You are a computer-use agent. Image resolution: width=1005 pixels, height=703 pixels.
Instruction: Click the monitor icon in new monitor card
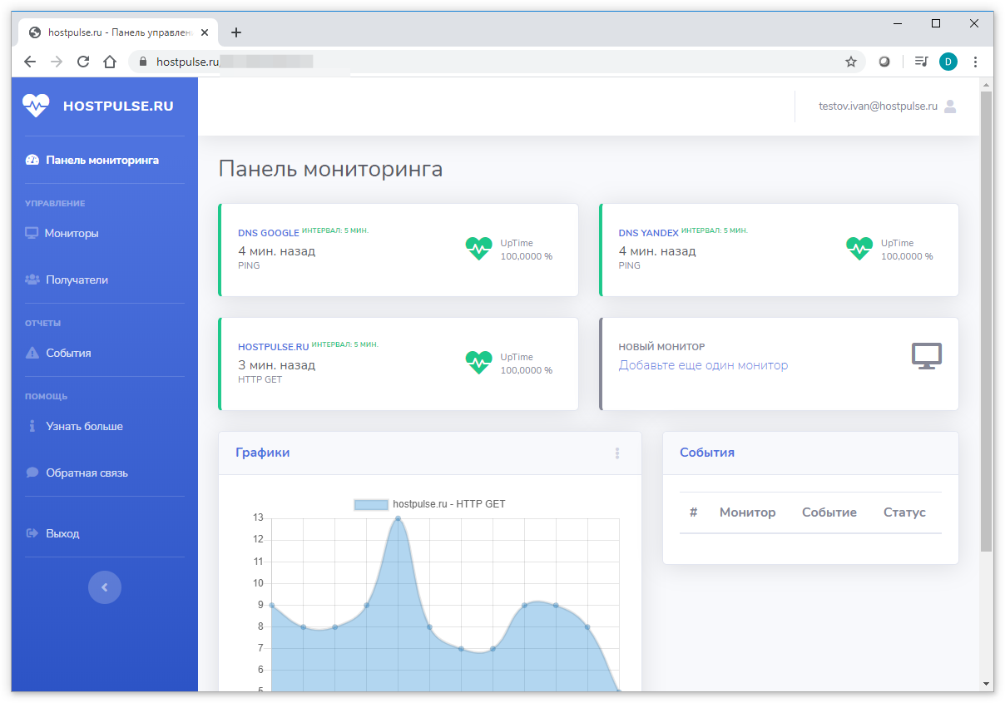[x=926, y=356]
